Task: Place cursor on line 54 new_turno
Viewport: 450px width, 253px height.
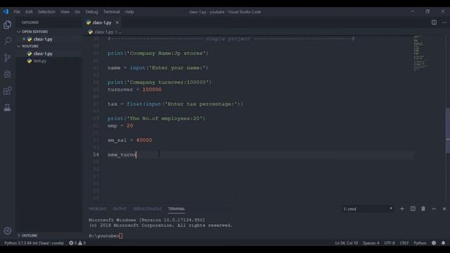Action: 122,155
